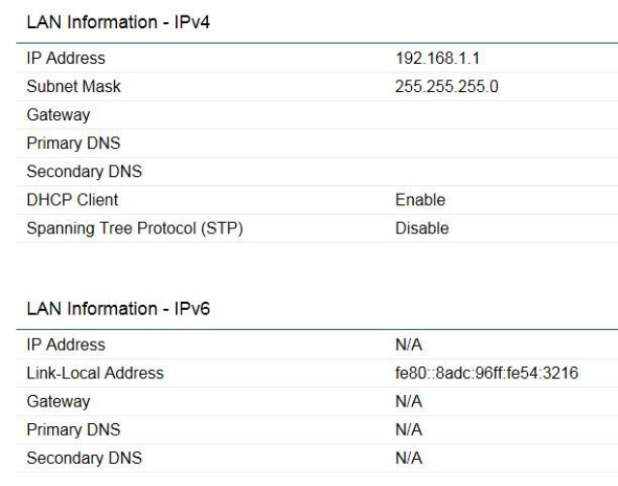Select the IPv6 Secondary DNS N/A value
This screenshot has height=486, width=618.
click(x=409, y=458)
